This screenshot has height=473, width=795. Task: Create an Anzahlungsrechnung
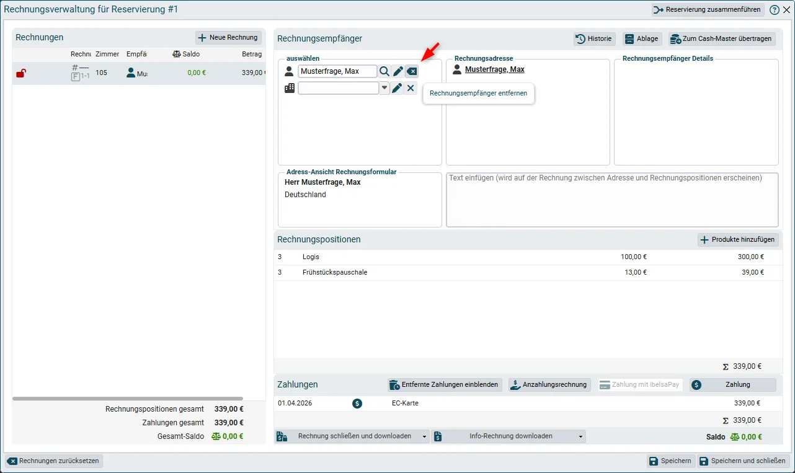point(549,385)
